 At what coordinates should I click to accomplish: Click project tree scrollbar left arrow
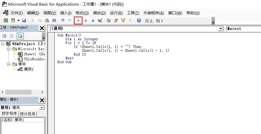[x=3, y=92]
